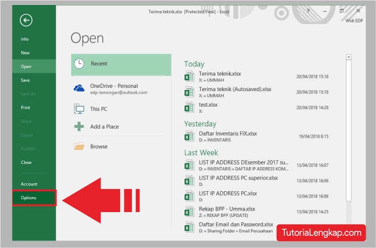The width and height of the screenshot is (376, 248).
Task: Click Excel icon beside LIST IP ADDRESS DEsember 2017
Action: click(x=189, y=165)
